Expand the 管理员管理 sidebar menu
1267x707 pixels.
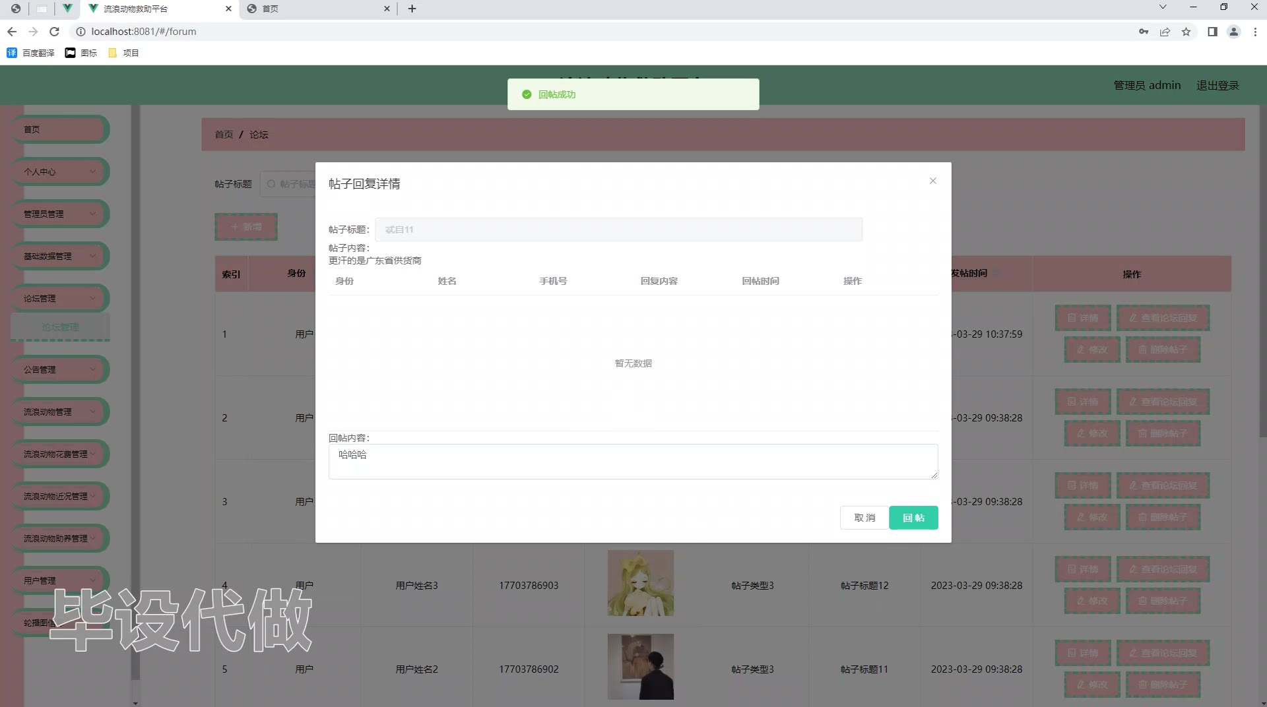(x=59, y=214)
